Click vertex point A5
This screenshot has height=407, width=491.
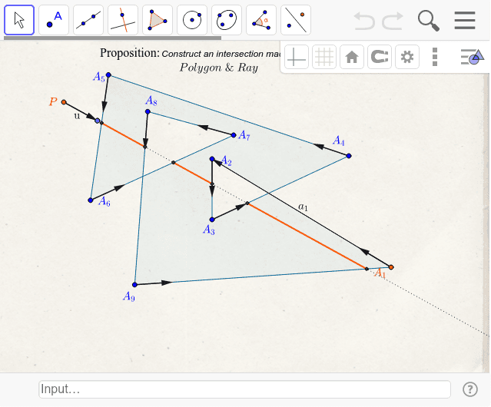[108, 74]
